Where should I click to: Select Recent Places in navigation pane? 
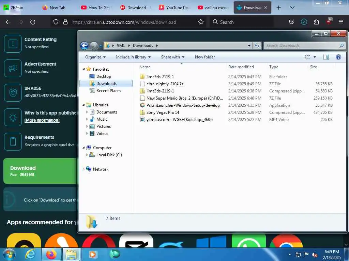click(109, 90)
